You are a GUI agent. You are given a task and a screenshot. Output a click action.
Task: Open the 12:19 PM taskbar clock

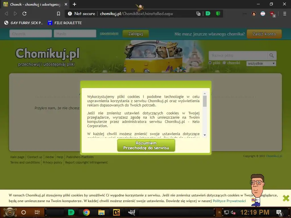[255, 212]
